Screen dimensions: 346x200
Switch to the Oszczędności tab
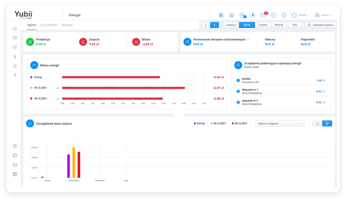click(x=49, y=25)
